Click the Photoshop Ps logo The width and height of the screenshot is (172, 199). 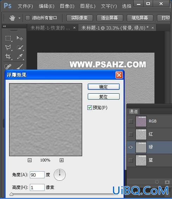point(8,6)
